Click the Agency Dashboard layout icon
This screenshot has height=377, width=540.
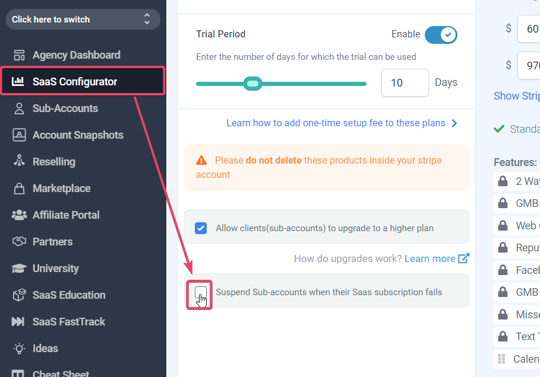pyautogui.click(x=19, y=55)
